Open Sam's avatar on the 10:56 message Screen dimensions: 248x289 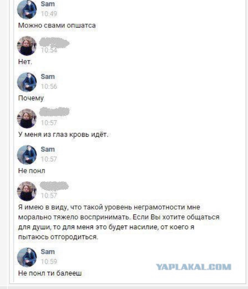[27, 82]
